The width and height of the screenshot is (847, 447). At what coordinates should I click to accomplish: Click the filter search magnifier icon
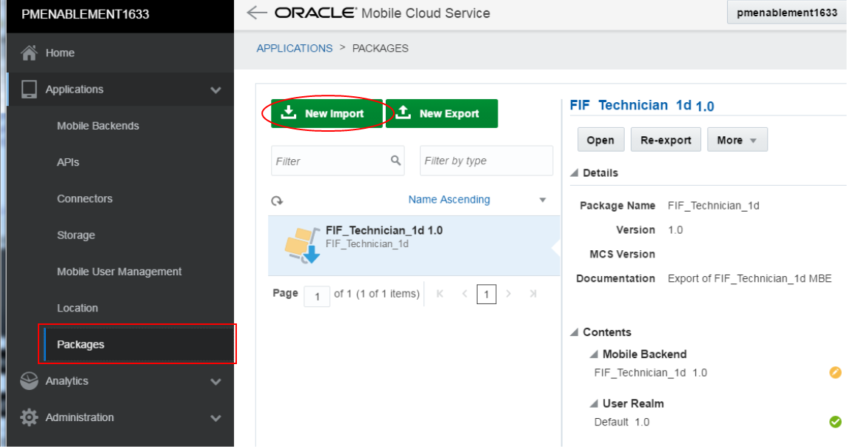396,161
